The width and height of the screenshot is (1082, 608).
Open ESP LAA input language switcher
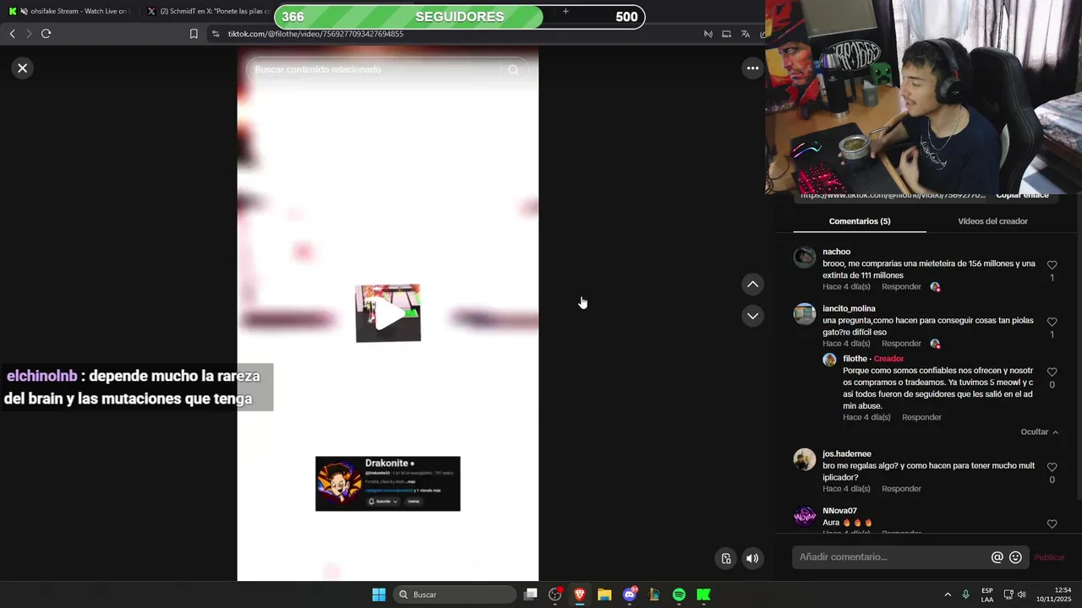tap(987, 594)
